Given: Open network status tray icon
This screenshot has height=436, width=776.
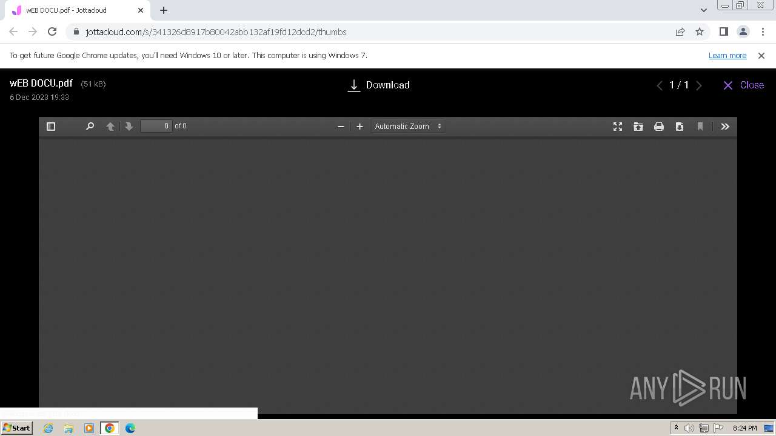Looking at the screenshot, I should (704, 428).
